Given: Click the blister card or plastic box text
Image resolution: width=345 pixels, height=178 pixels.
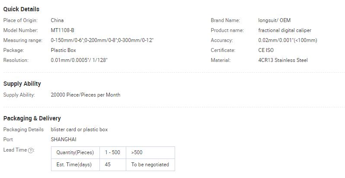Looking at the screenshot, I should click(79, 129).
